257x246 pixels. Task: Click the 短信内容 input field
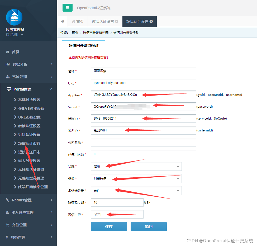pos(117,214)
